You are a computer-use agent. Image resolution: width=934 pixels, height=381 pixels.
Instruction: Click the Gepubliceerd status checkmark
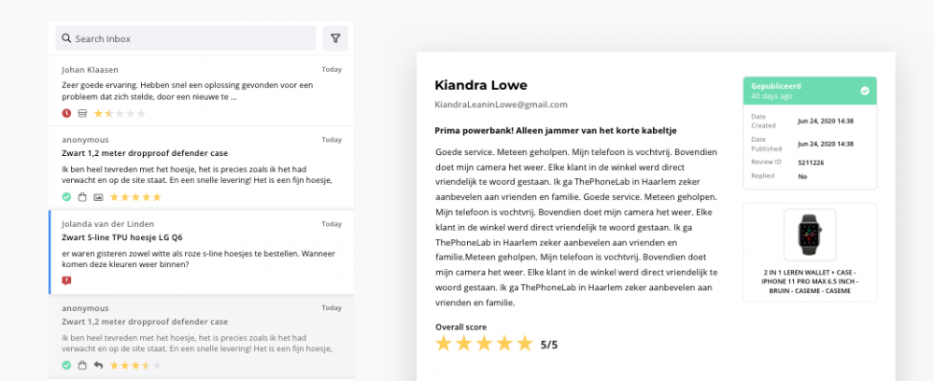pos(865,91)
